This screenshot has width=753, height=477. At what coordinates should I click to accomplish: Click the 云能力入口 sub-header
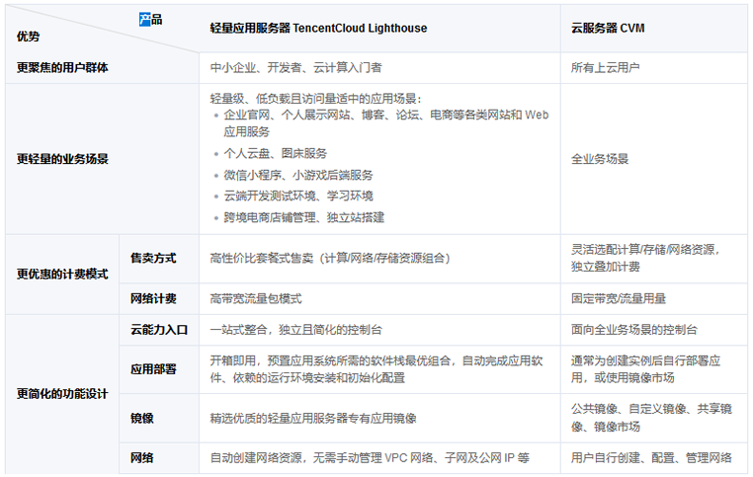(x=159, y=330)
